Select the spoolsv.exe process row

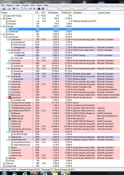[x=60, y=87]
